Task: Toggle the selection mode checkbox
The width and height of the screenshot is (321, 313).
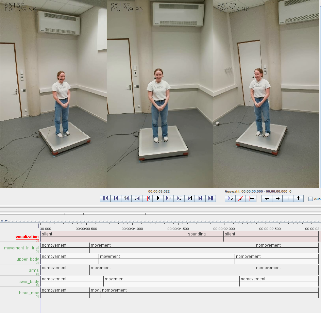Action: tap(310, 199)
